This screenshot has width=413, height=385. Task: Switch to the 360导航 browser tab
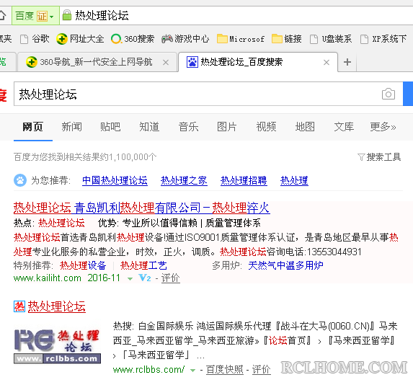point(97,62)
